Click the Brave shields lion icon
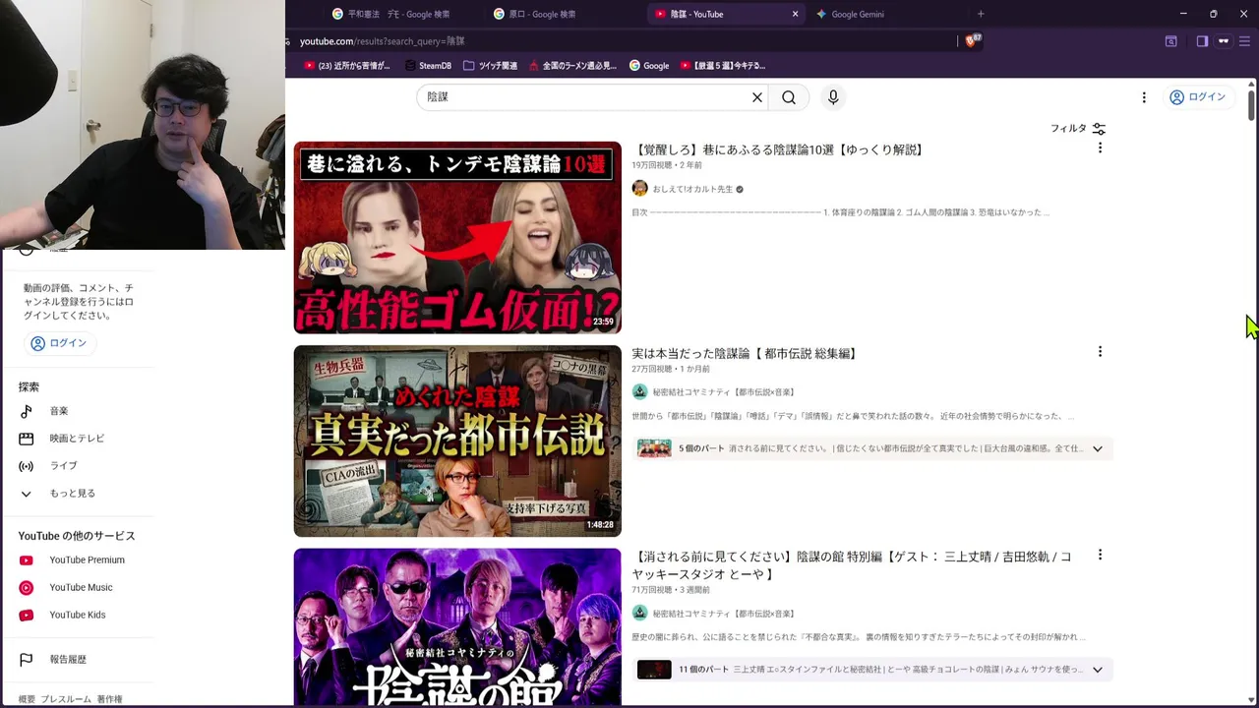The image size is (1259, 708). (972, 41)
